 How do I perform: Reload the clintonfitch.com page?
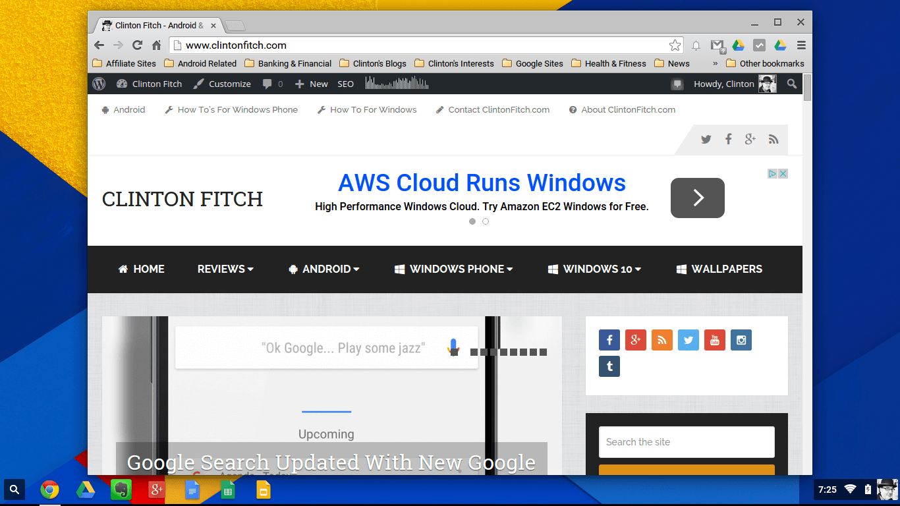[137, 45]
